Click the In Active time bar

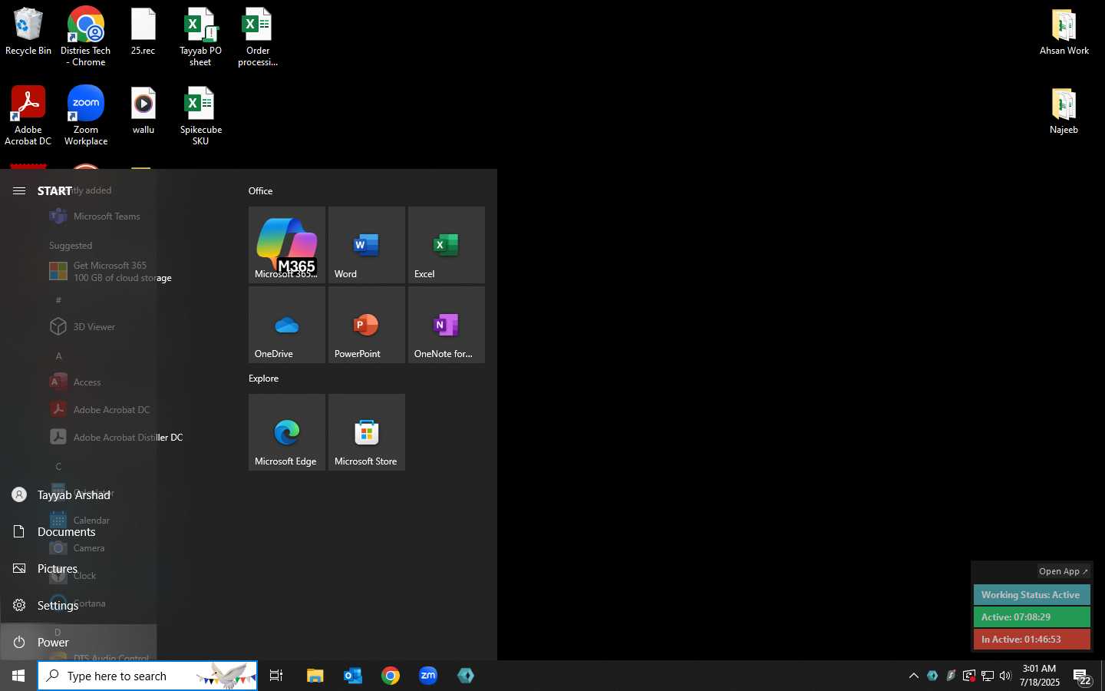point(1031,640)
